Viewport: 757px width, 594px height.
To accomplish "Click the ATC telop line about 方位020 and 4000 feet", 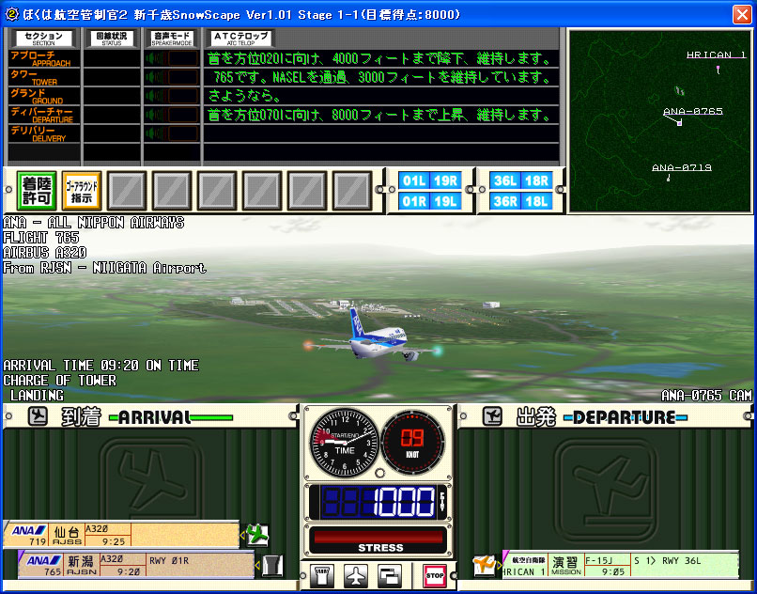I will point(380,58).
